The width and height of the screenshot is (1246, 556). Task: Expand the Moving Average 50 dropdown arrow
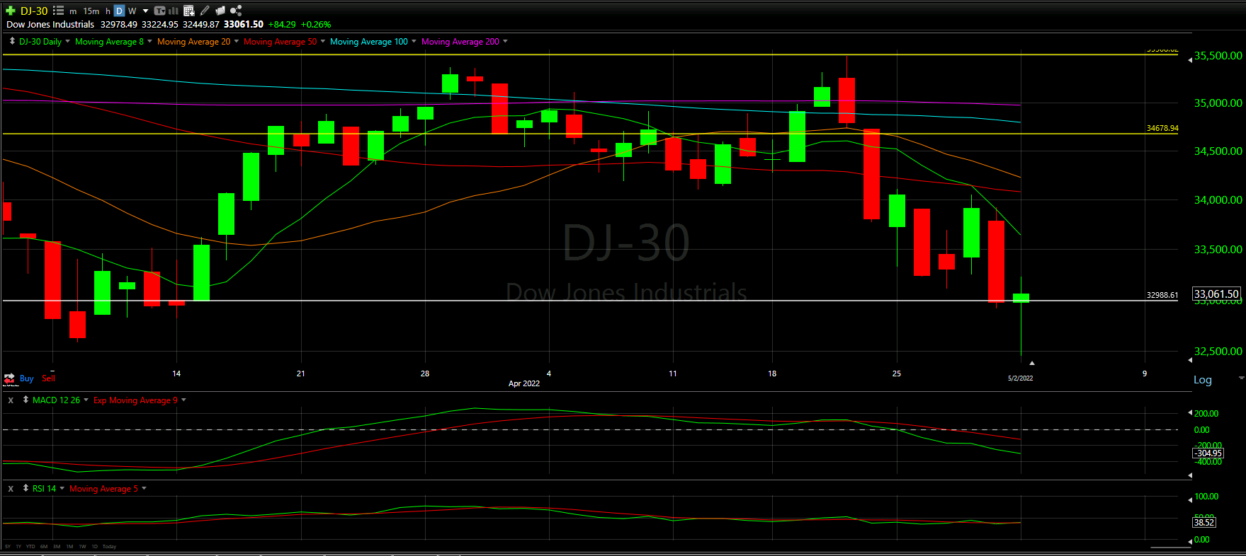pyautogui.click(x=323, y=42)
